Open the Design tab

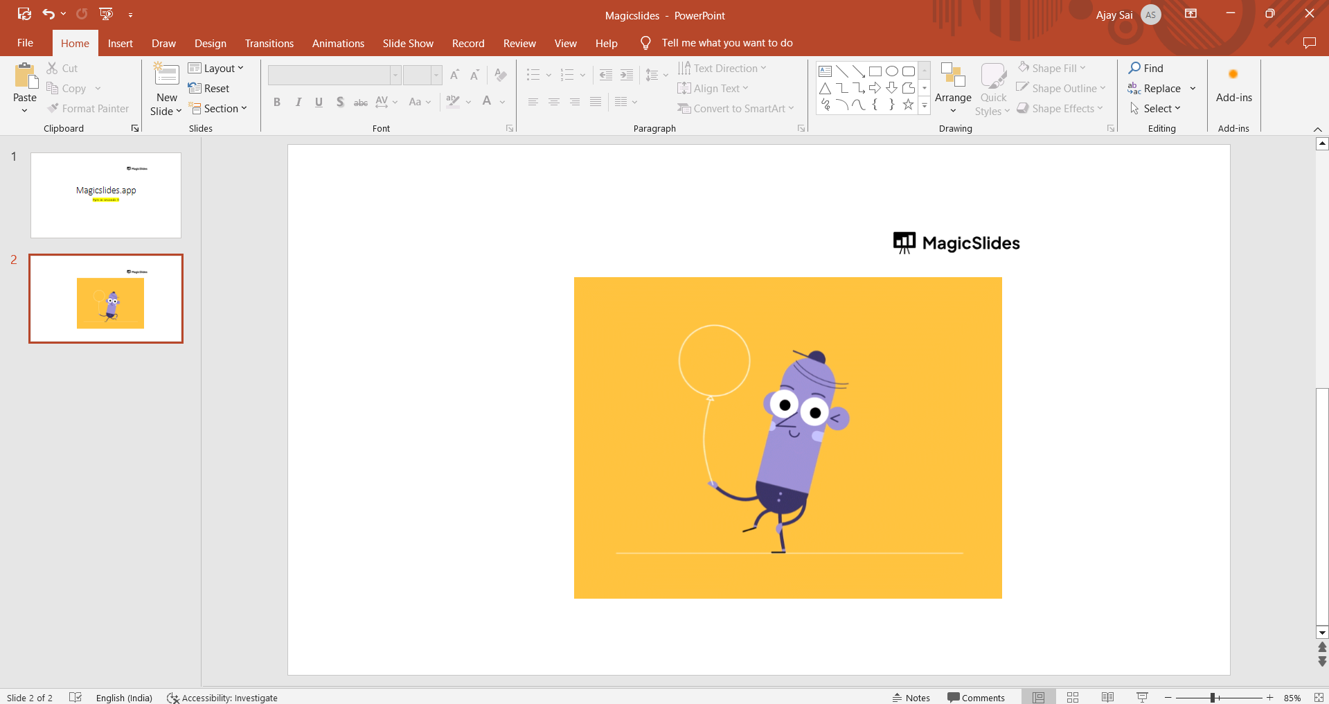pos(210,43)
